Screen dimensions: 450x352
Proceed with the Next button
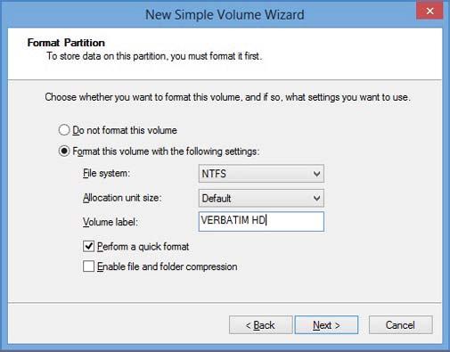click(326, 325)
